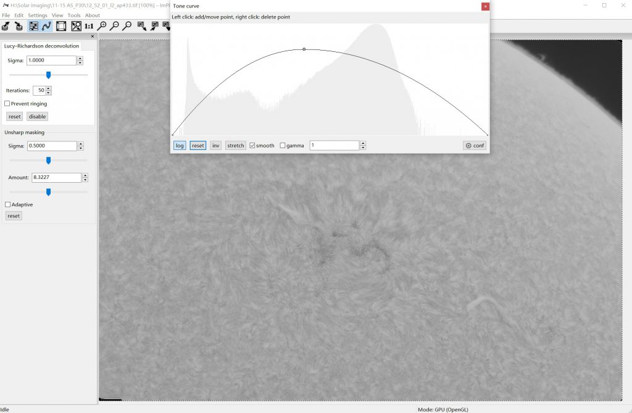Viewport: 632px width, 413px height.
Task: Enable the Prevent ringing checkbox
Action: coord(7,104)
